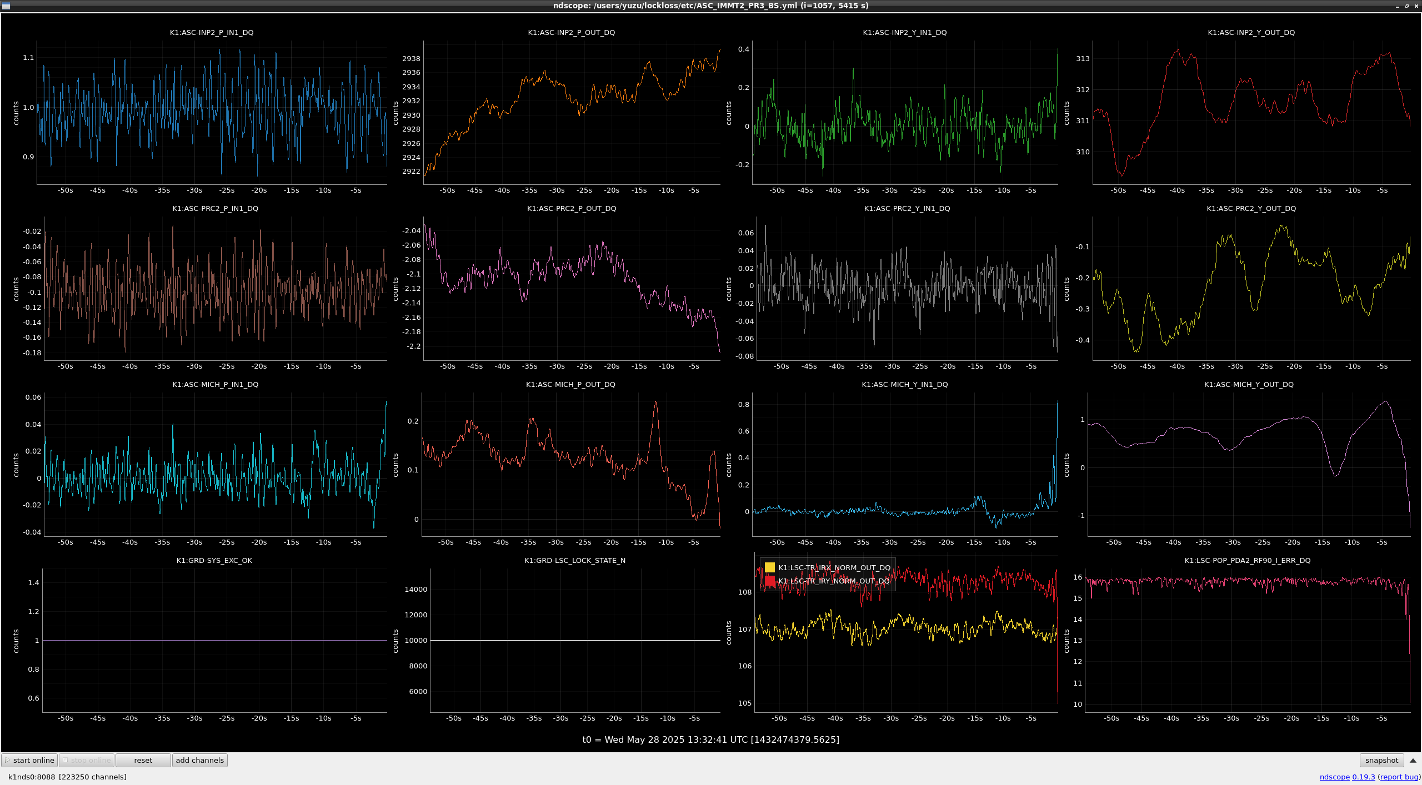The height and width of the screenshot is (785, 1422).
Task: Click plot title K1:ASC-PRC2_Y_IN1_DQ
Action: pyautogui.click(x=907, y=208)
